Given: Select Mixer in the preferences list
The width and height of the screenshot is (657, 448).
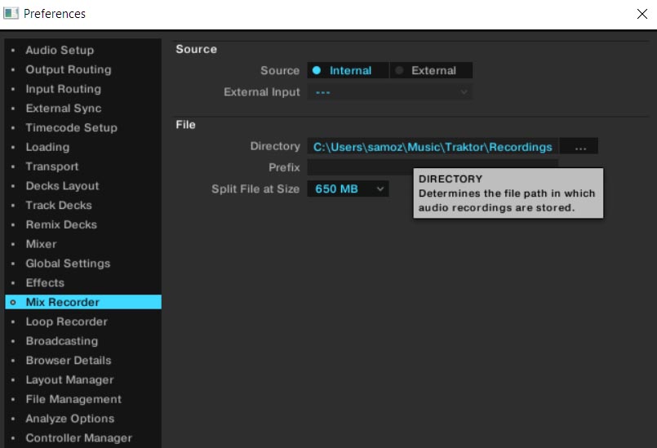Looking at the screenshot, I should pos(41,244).
